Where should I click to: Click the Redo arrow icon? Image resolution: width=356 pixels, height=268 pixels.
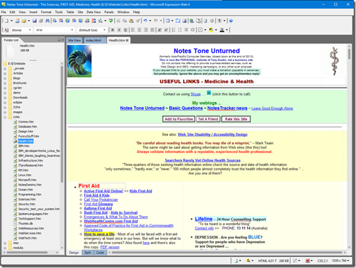[x=156, y=21]
